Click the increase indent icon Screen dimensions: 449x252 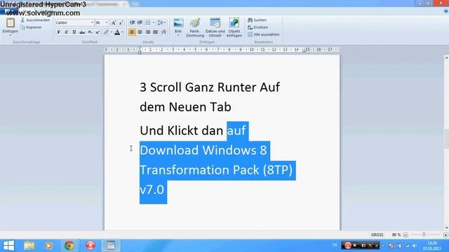(x=140, y=22)
